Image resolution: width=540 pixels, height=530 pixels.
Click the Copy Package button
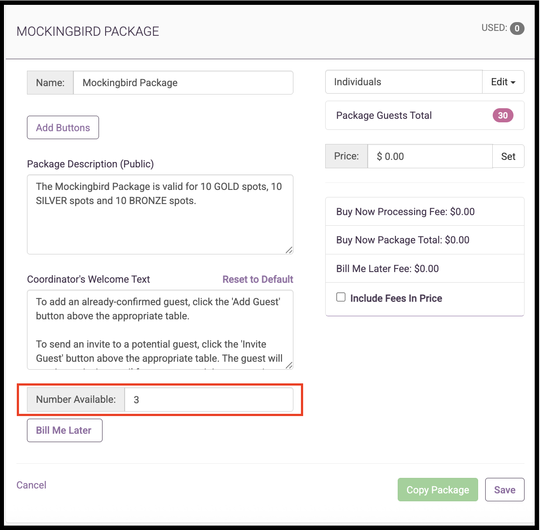(438, 490)
